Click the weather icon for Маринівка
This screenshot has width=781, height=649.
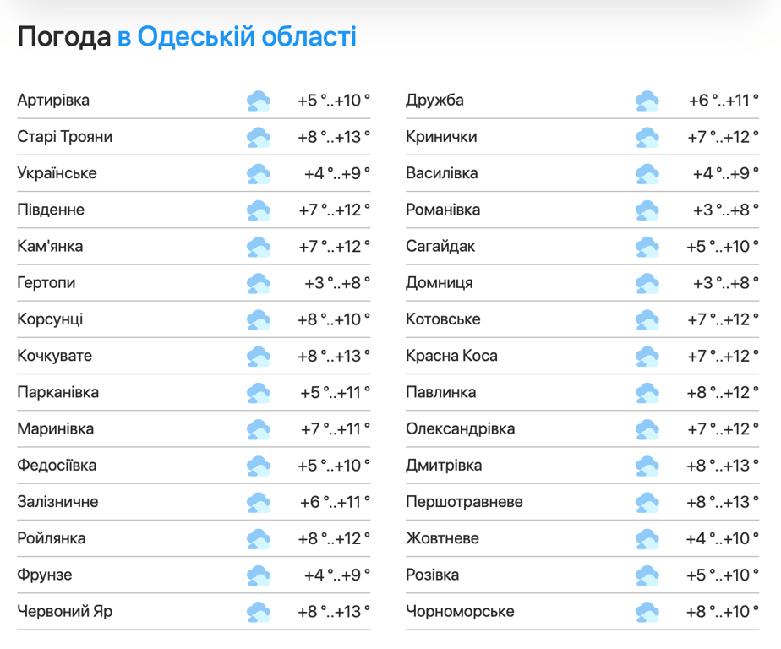point(259,430)
